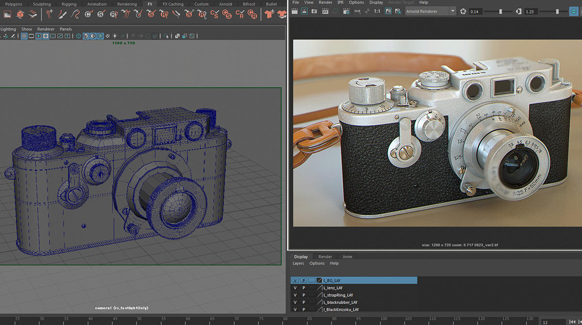Click the paint brush hair tool icon

[63, 15]
